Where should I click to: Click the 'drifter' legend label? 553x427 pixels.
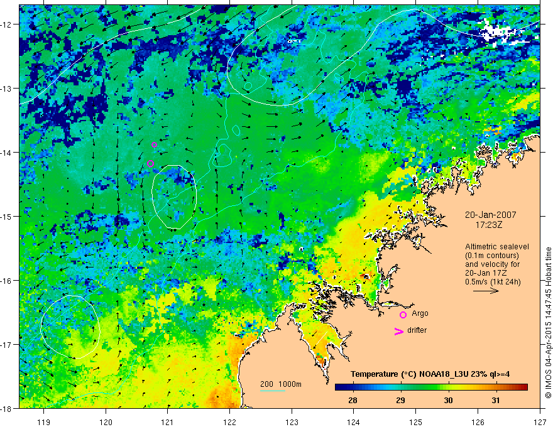[x=417, y=330]
